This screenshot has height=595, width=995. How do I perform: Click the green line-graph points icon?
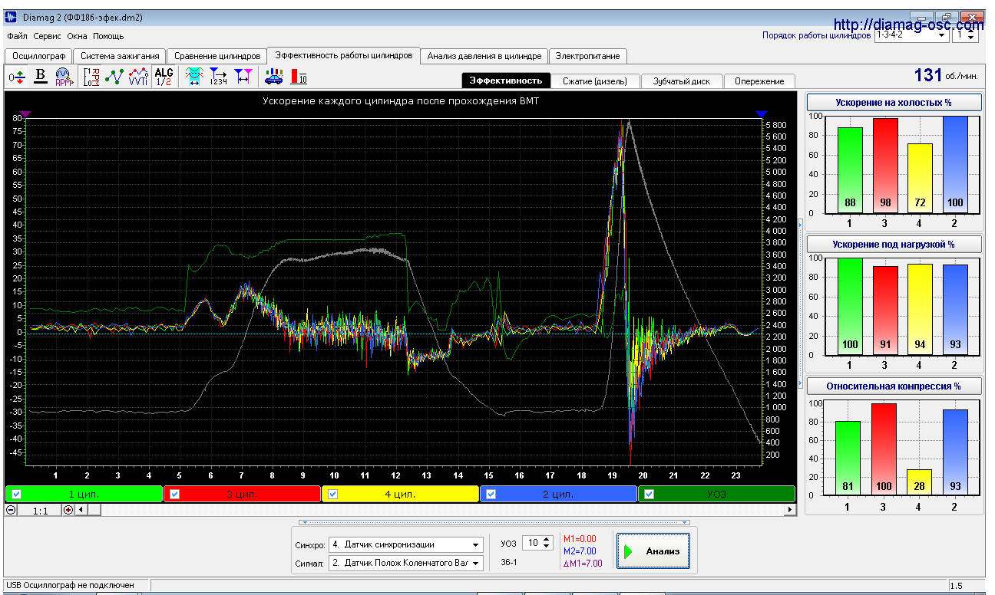(x=114, y=77)
